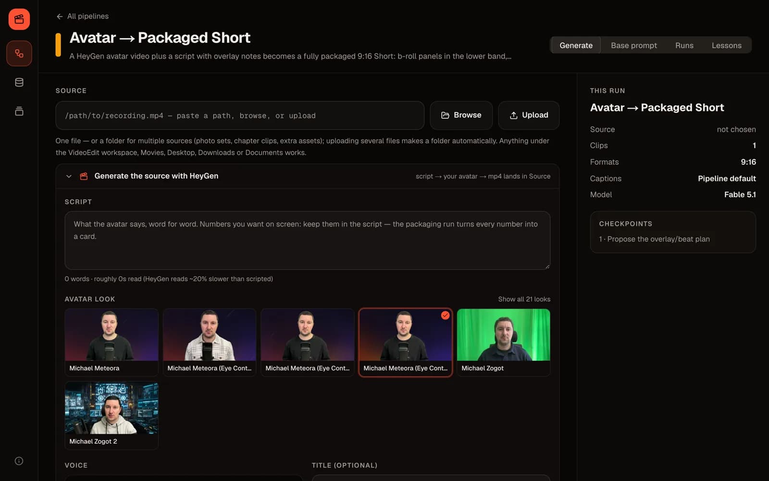Collapse the Generate the source with HeyGen section
Image resolution: width=769 pixels, height=481 pixels.
[69, 176]
